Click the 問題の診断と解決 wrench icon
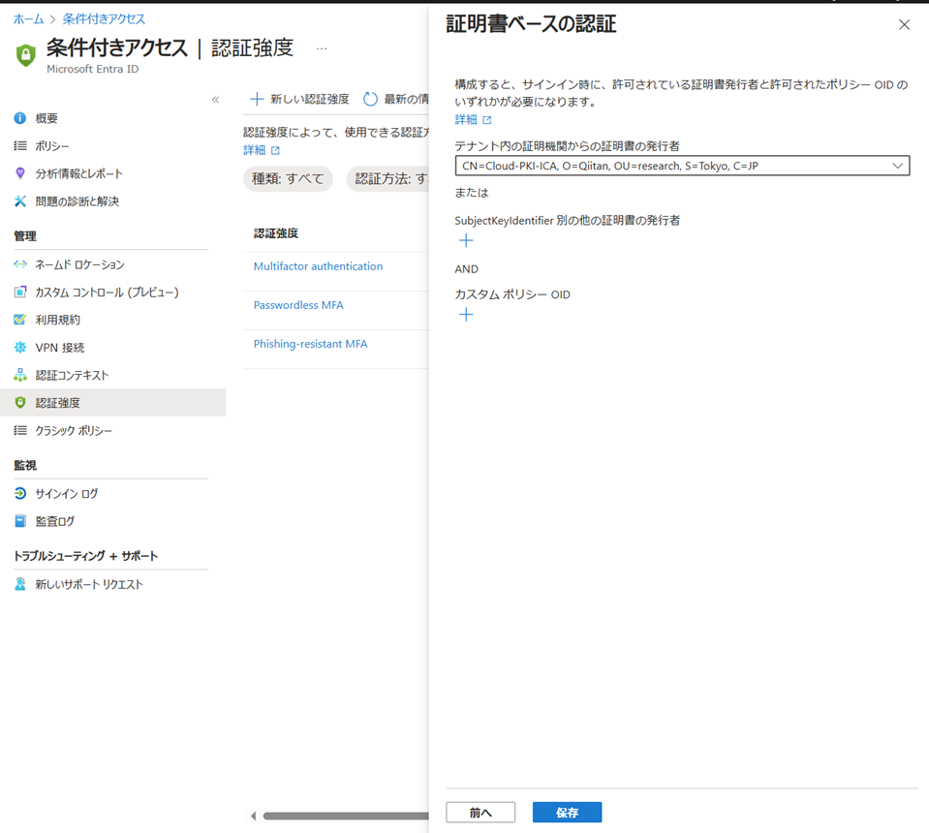Screen dimensions: 929x833 pos(20,201)
